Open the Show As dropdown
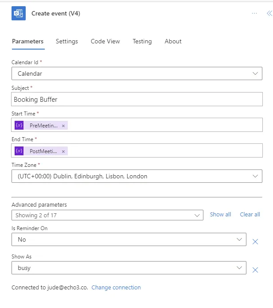This screenshot has height=308, width=273. (129, 268)
